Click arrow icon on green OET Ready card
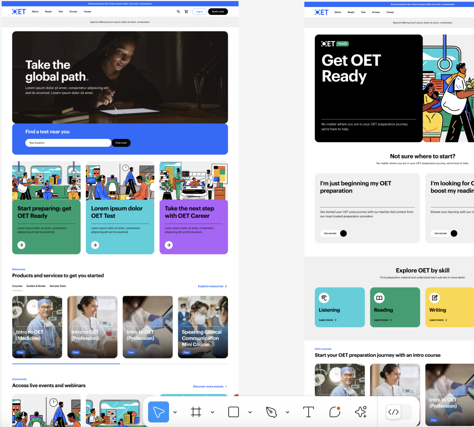Image resolution: width=474 pixels, height=427 pixels. 21,245
